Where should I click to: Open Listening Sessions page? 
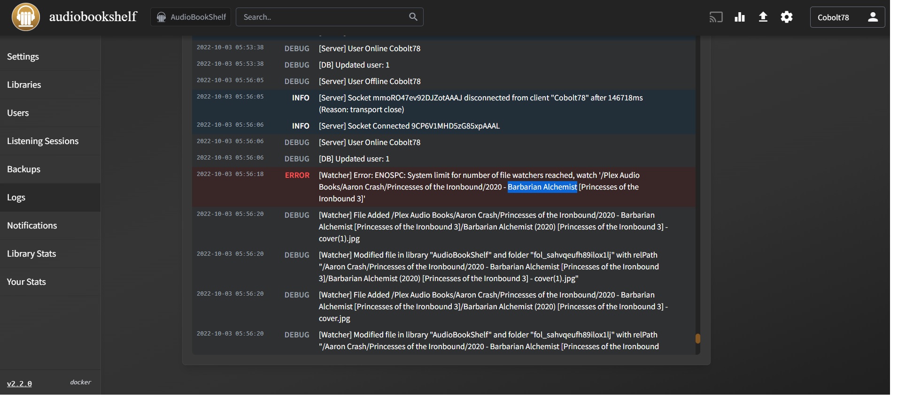pyautogui.click(x=50, y=141)
